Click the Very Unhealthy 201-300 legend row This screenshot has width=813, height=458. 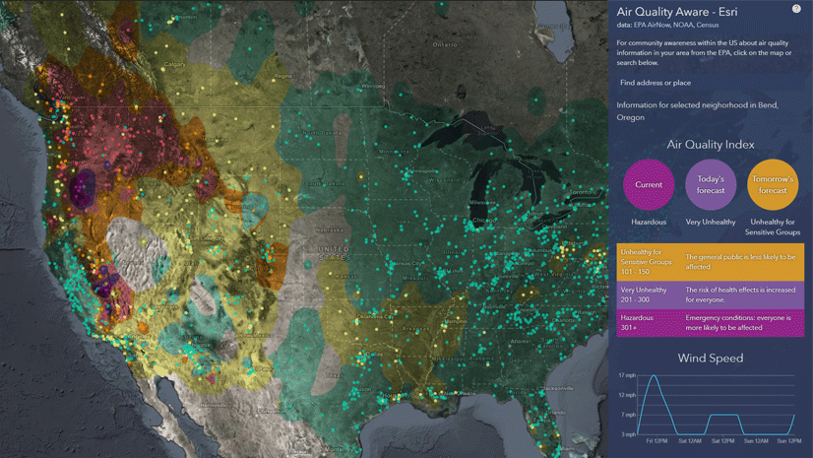pos(710,295)
